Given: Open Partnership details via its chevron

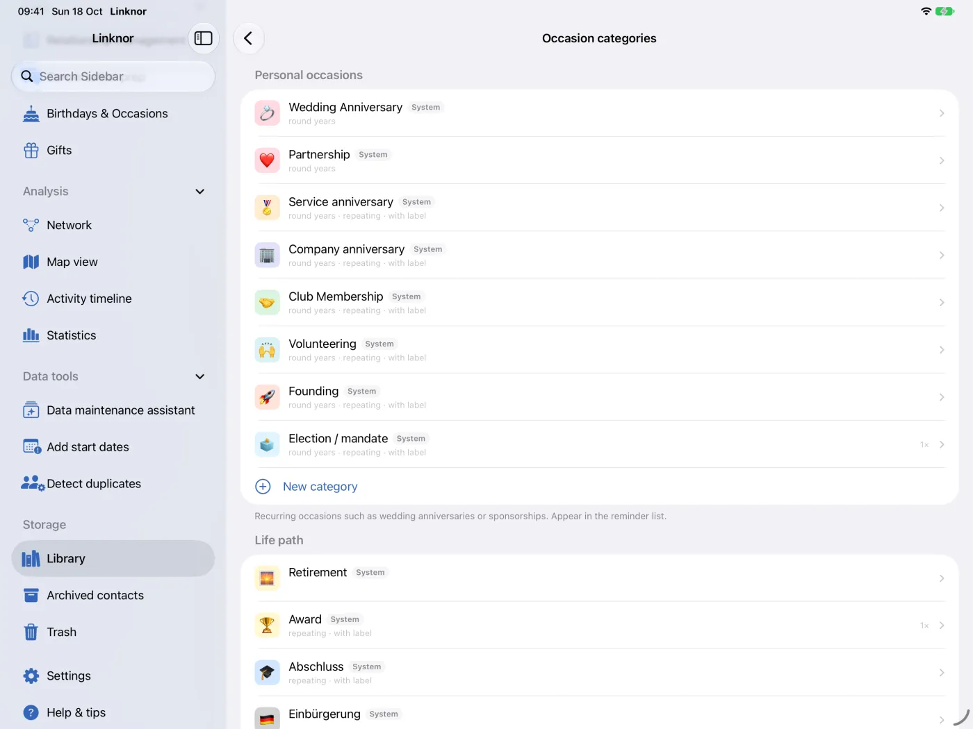Looking at the screenshot, I should coord(942,160).
